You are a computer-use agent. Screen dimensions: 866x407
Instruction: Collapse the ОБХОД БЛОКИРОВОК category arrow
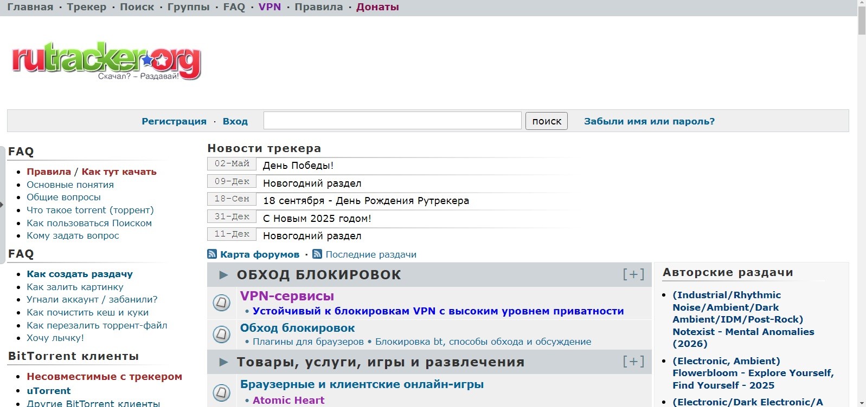(x=223, y=275)
